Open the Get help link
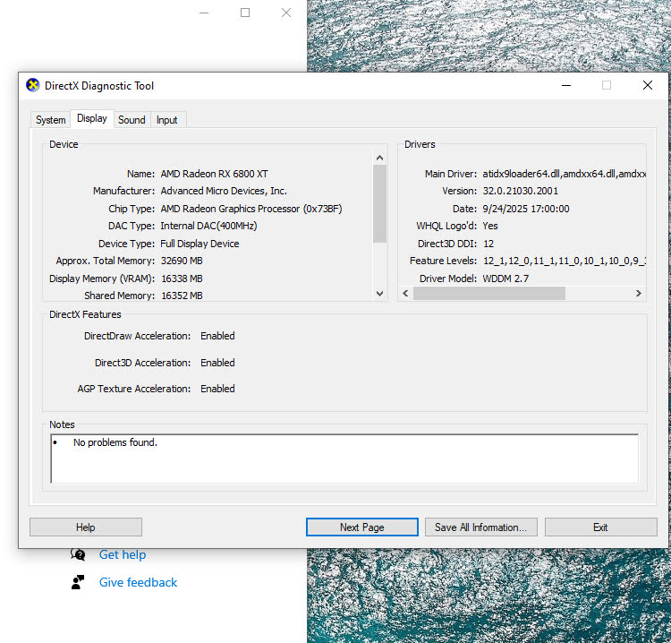 click(123, 554)
